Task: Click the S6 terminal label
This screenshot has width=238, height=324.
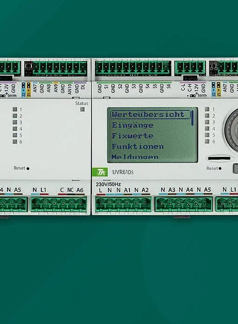Action: coord(169,87)
